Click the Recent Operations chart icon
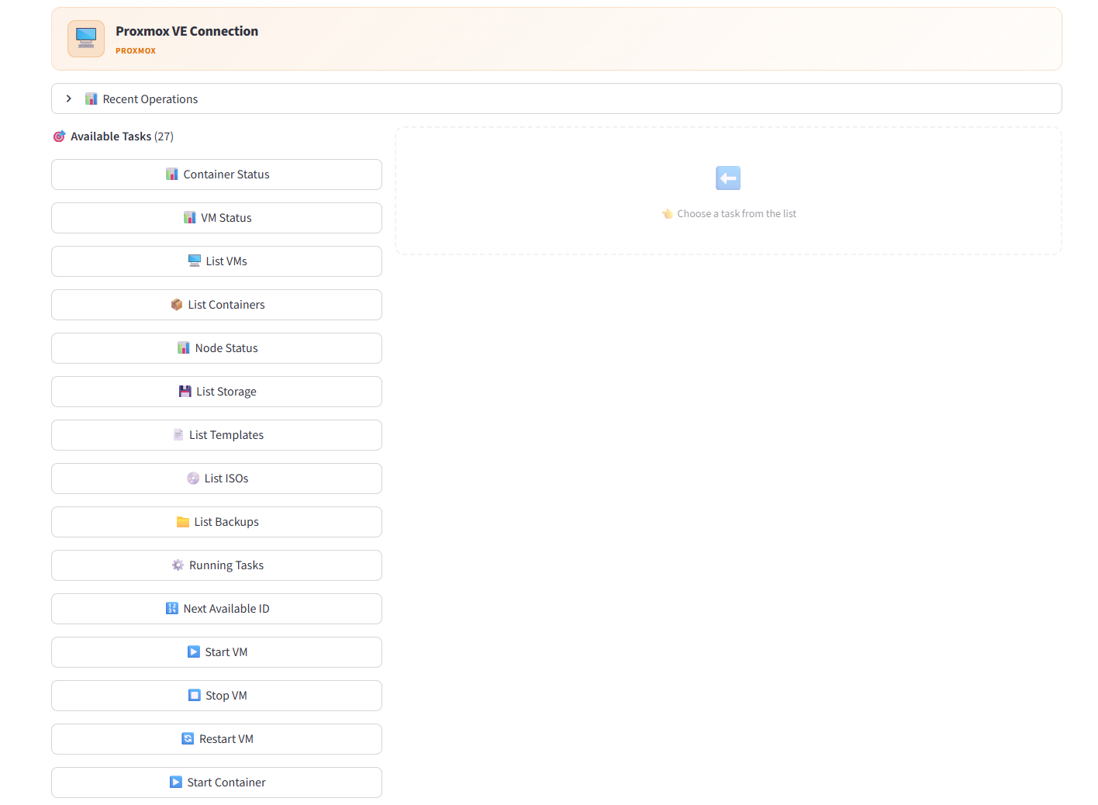This screenshot has width=1098, height=805. tap(91, 98)
